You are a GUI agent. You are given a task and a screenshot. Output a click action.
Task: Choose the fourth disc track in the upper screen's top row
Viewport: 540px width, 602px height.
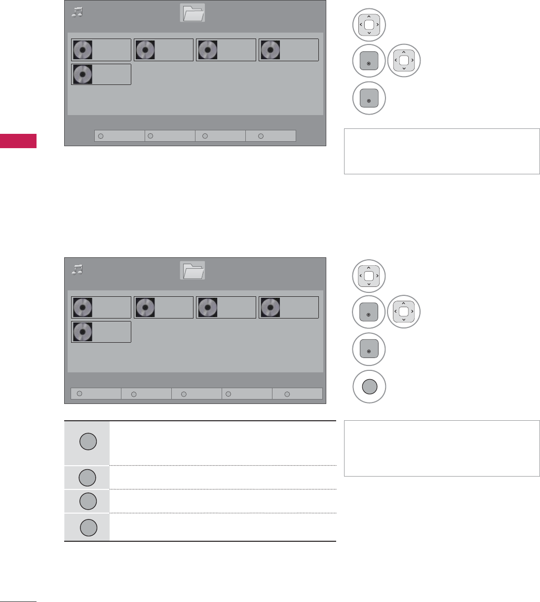[x=289, y=50]
